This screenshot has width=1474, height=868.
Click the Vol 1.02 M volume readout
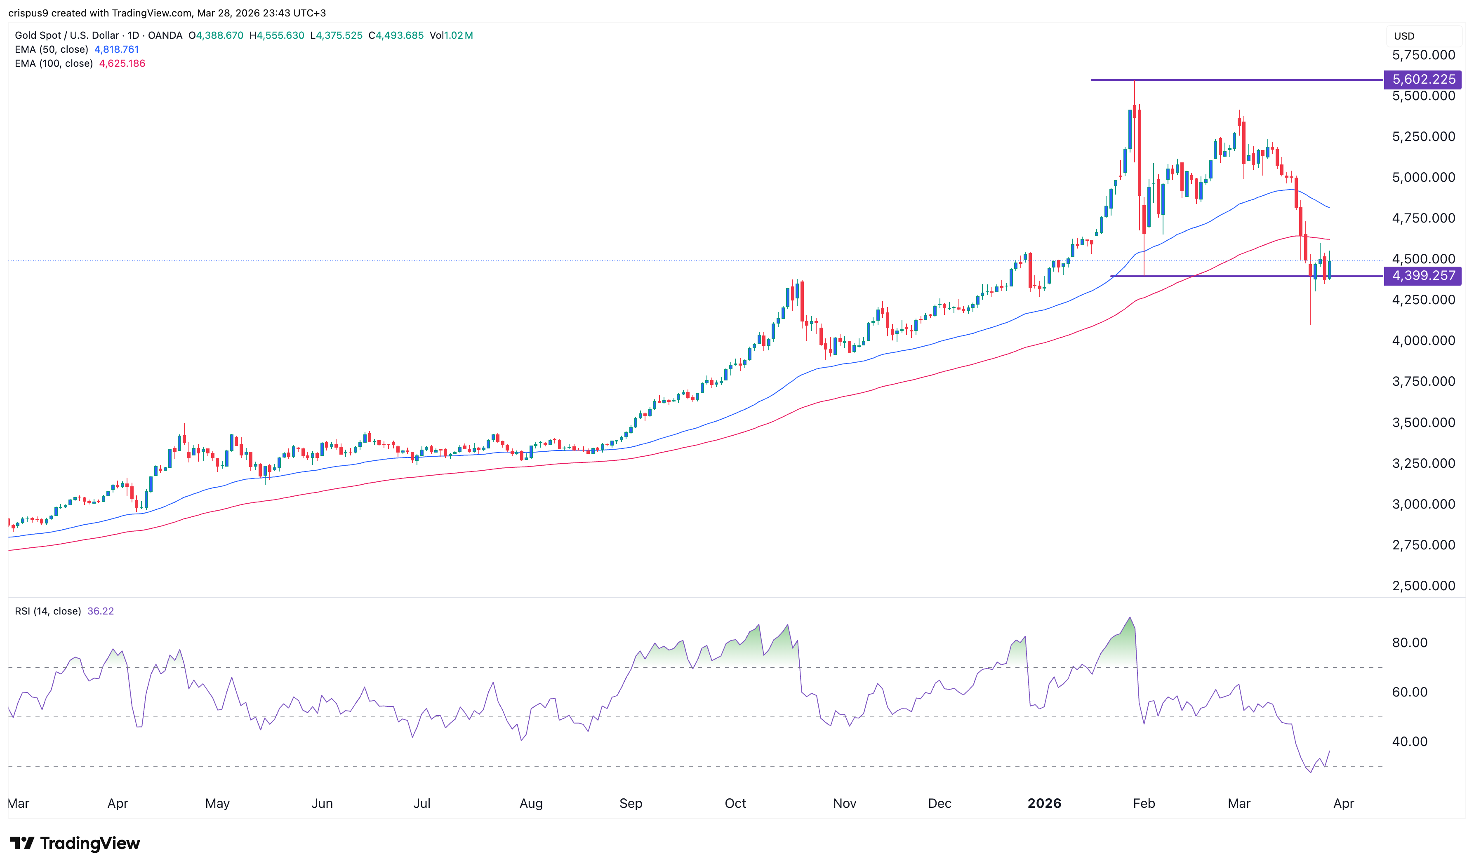(451, 35)
